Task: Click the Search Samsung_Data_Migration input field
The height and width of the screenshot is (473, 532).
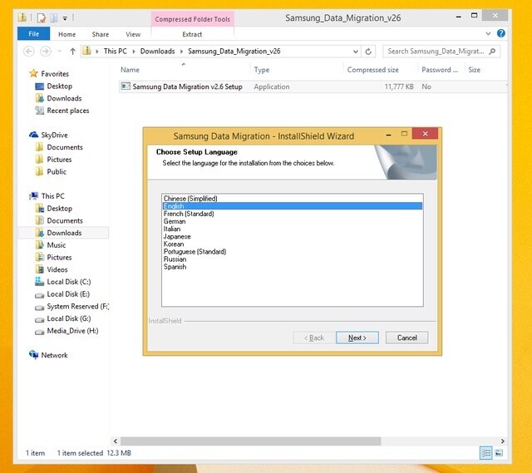Action: 436,52
